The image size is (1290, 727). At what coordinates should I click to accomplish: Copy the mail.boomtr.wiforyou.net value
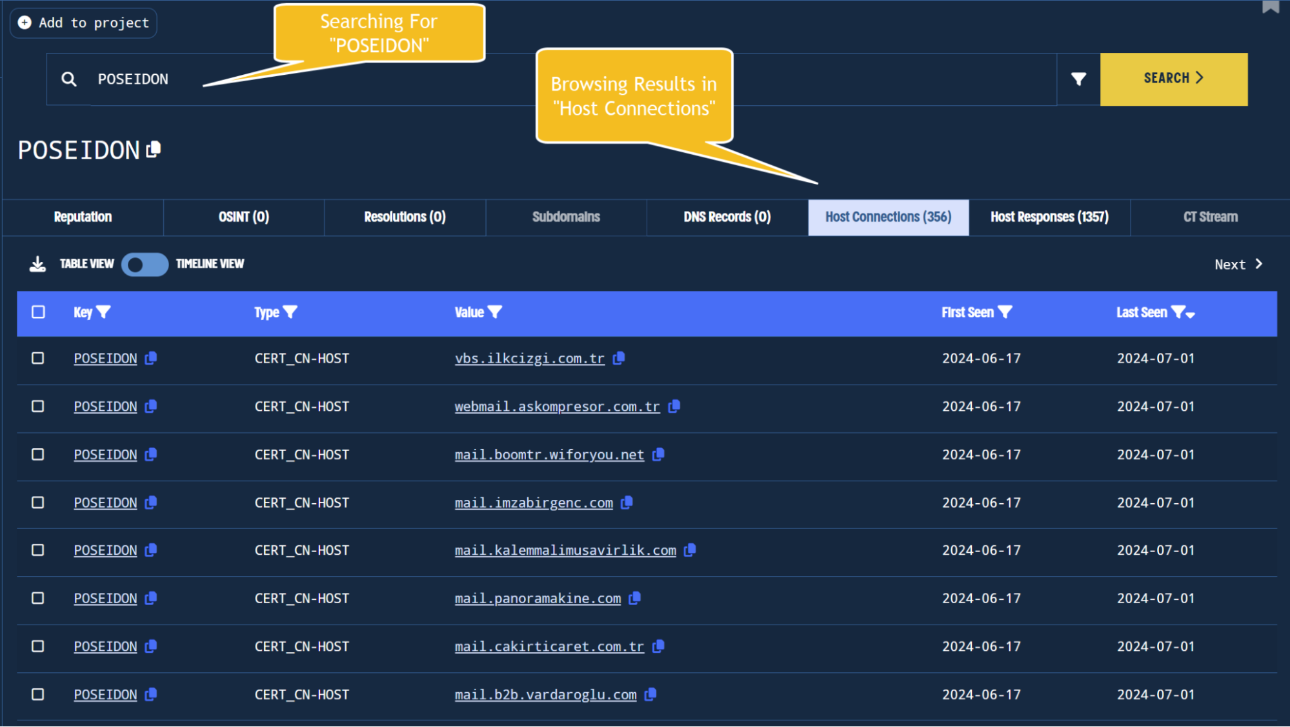click(x=658, y=455)
